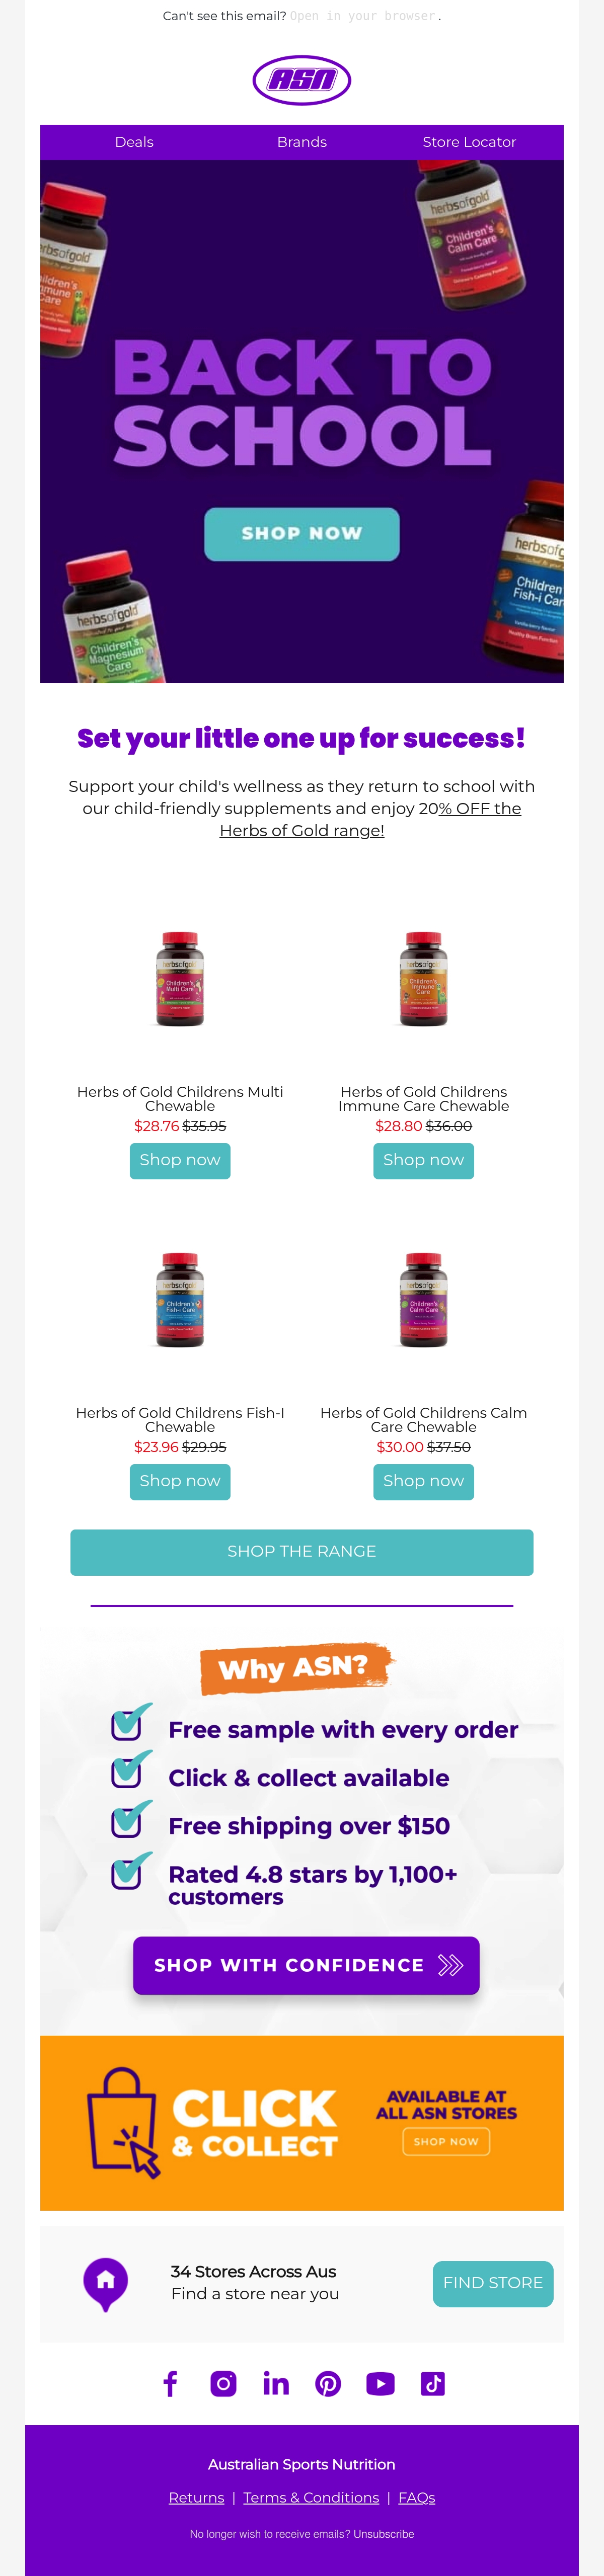This screenshot has height=2576, width=604.
Task: Click the SHOP THE RANGE button
Action: point(302,1551)
